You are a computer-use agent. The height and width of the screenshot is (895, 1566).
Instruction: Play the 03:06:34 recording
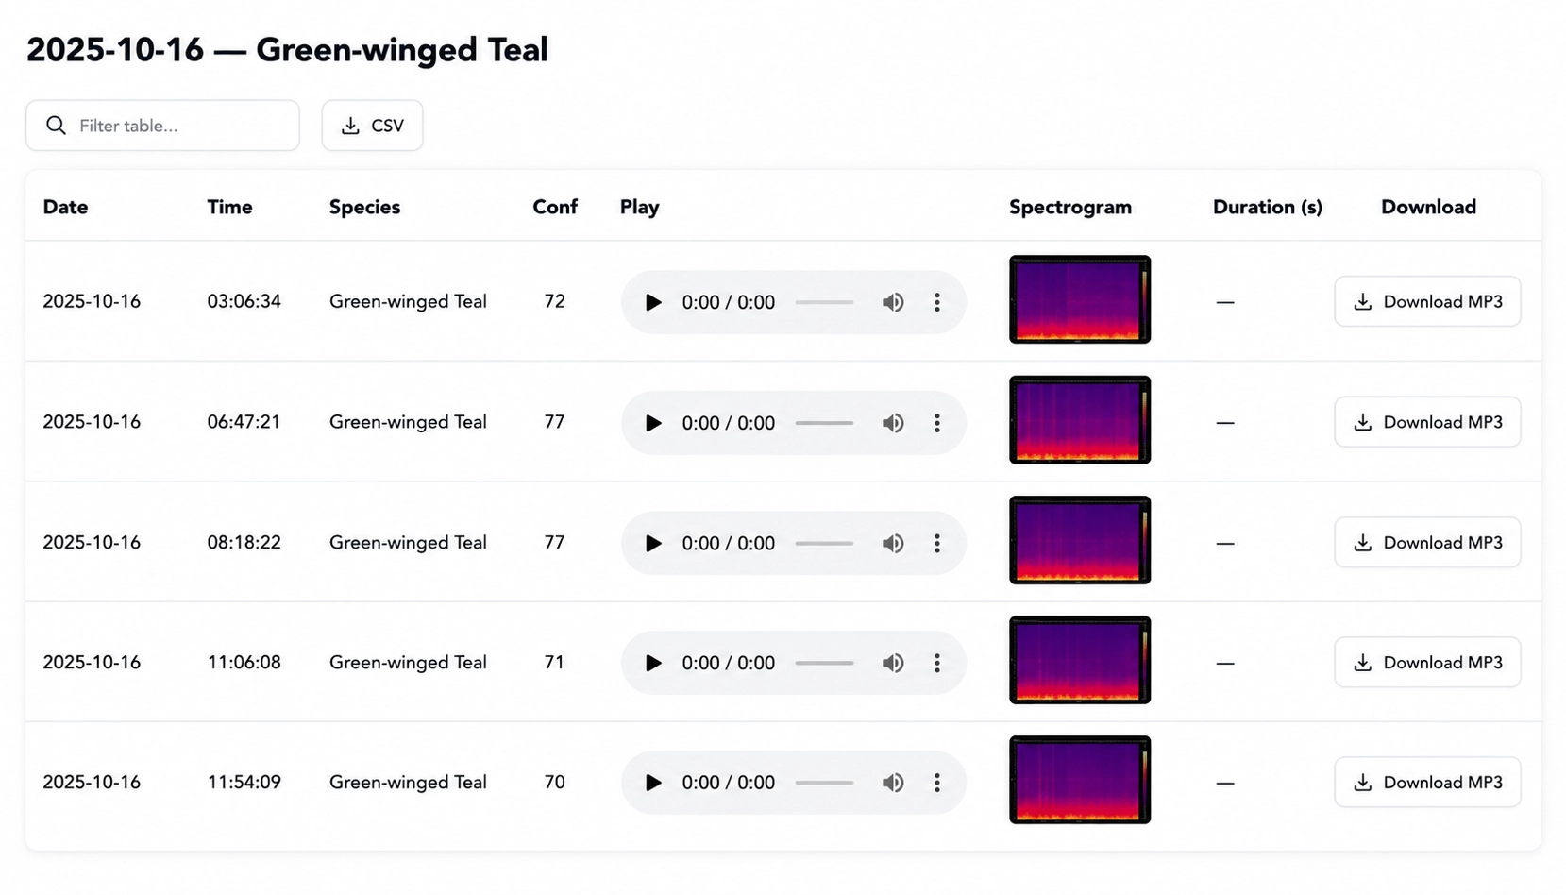[x=652, y=302]
